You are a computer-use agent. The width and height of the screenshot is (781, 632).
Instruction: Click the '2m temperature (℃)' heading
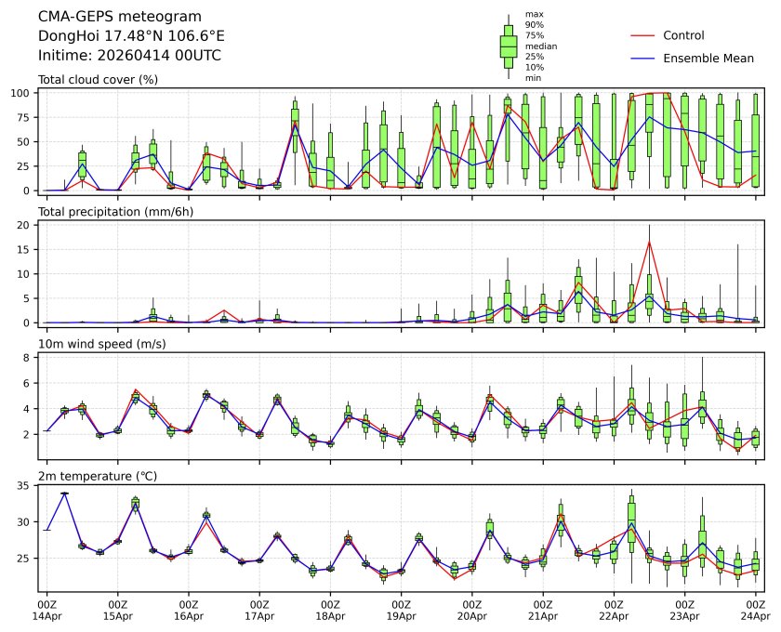coord(98,476)
